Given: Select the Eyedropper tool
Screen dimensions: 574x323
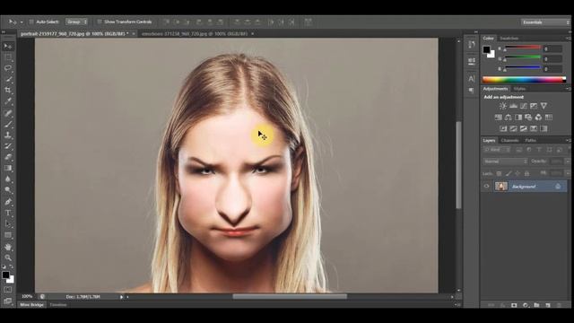Looking at the screenshot, I should click(x=8, y=101).
